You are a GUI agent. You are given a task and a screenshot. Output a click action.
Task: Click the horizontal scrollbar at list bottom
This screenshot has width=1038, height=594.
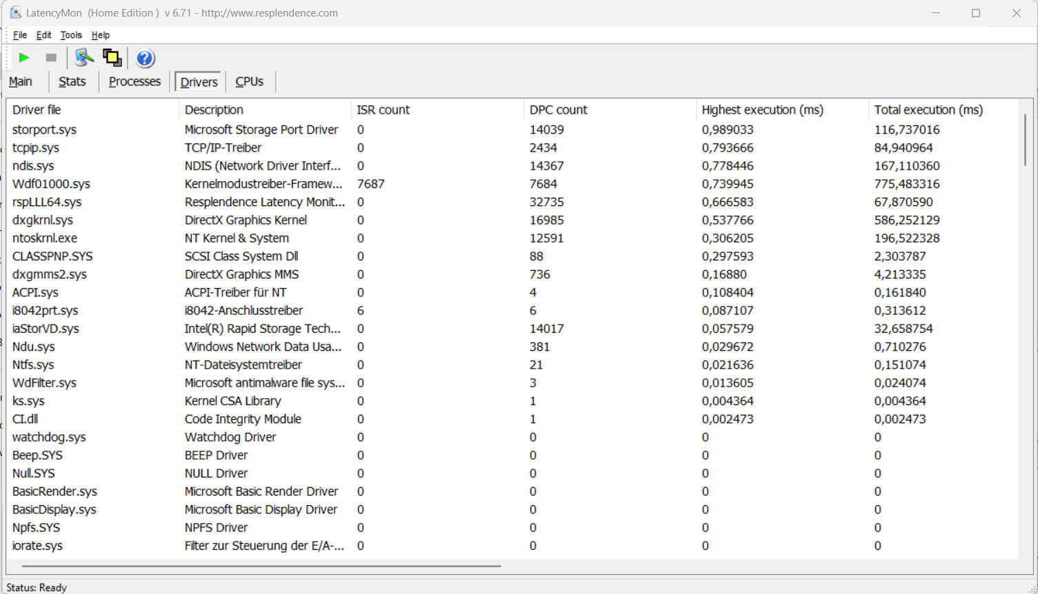click(261, 566)
